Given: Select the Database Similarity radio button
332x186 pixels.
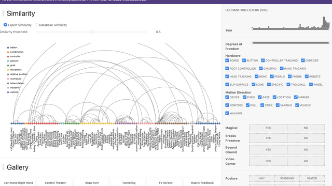Looking at the screenshot, I should point(37,25).
